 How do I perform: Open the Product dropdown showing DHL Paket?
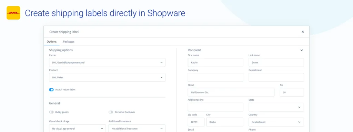[x=107, y=77]
